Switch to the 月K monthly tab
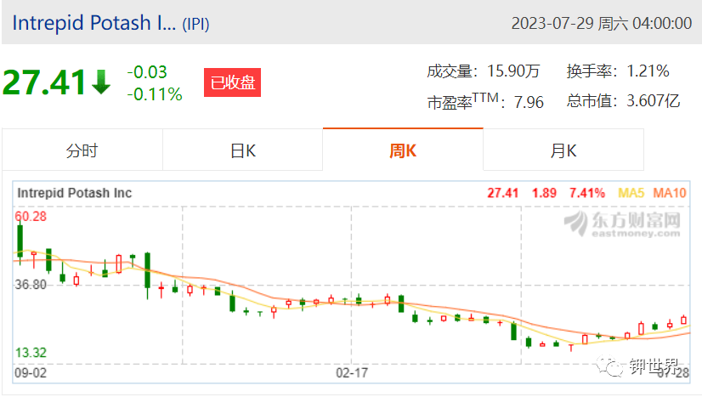702x397 pixels. (563, 150)
